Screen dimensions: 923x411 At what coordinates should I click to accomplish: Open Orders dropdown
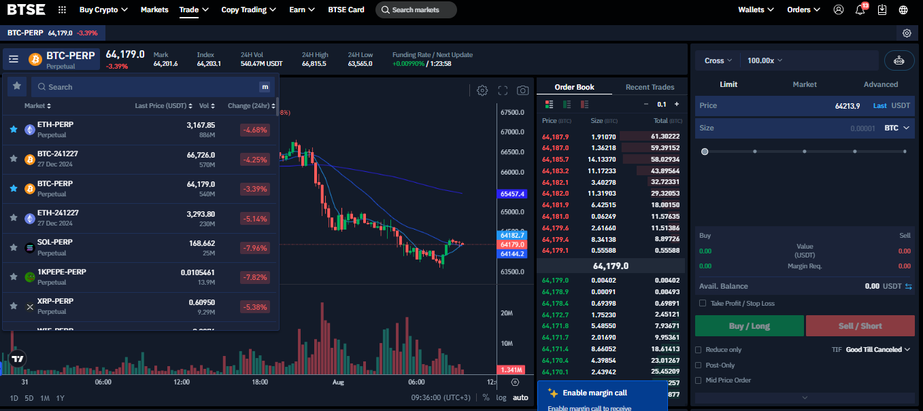tap(804, 10)
